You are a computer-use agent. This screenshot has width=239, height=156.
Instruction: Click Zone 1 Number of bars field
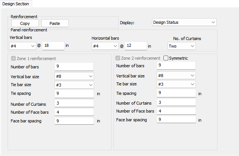[x=74, y=67]
